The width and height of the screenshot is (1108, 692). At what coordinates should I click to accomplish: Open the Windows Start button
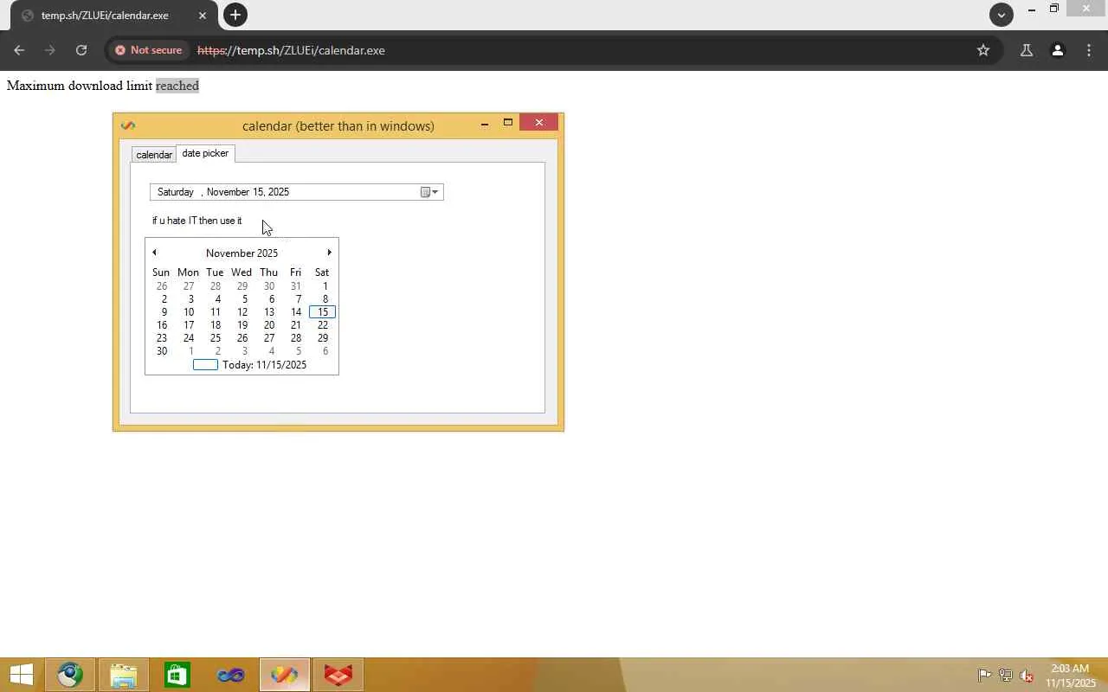[x=21, y=675]
